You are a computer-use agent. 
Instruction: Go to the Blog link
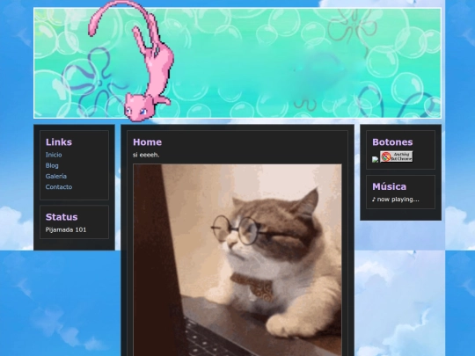point(52,165)
